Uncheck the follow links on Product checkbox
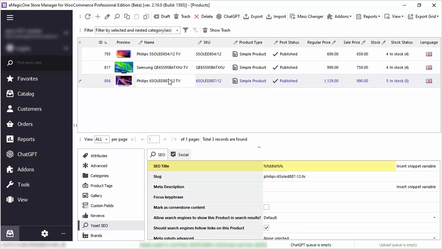 click(266, 228)
